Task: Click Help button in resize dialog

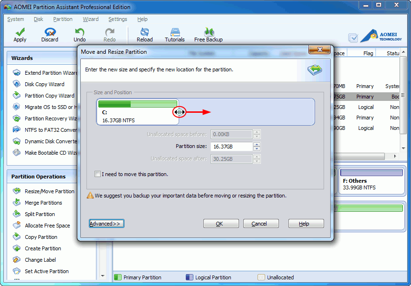Action: pyautogui.click(x=306, y=224)
